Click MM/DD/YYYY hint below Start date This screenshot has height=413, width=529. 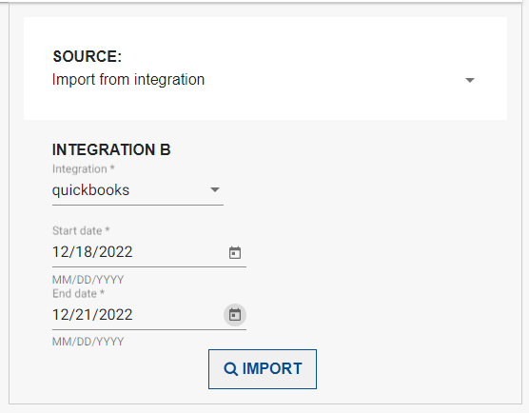point(88,280)
